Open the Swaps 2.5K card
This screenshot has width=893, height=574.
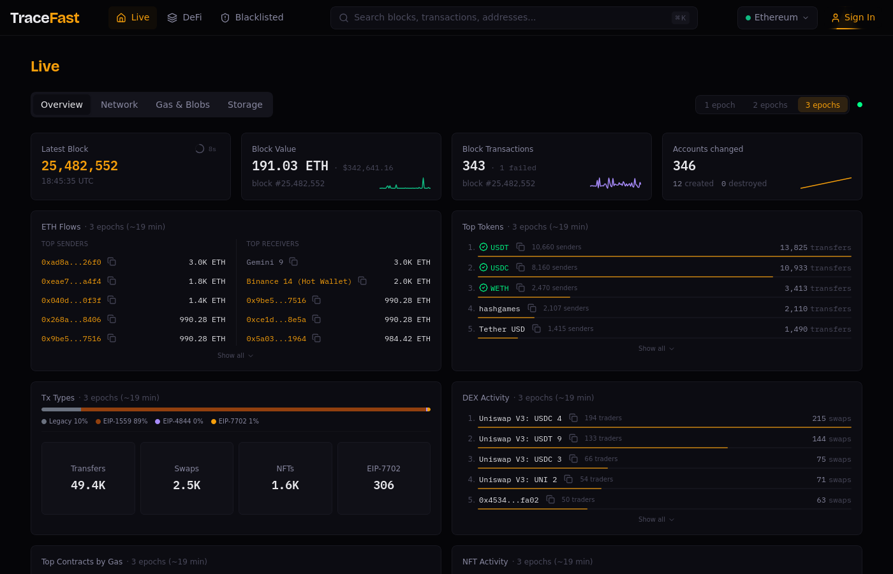[x=187, y=478]
